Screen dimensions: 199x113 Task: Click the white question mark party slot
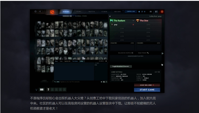[x=48, y=89]
